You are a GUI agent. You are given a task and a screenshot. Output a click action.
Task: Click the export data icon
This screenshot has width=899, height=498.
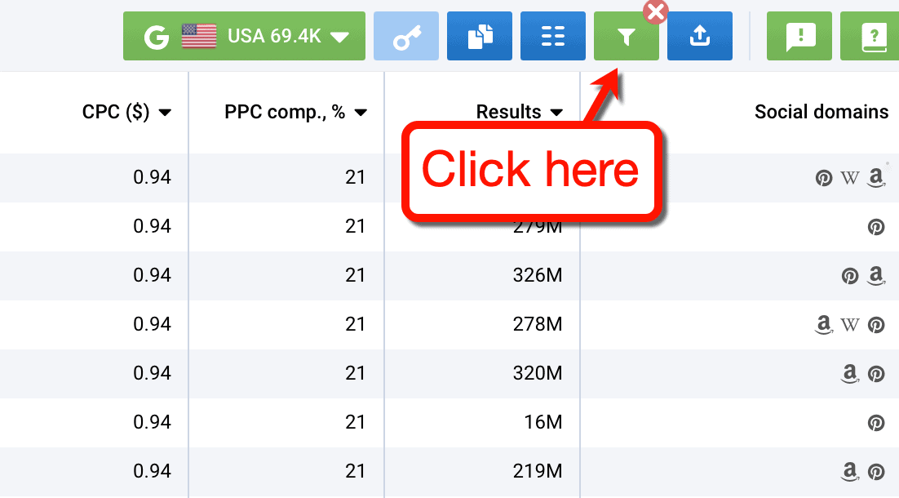tap(699, 36)
